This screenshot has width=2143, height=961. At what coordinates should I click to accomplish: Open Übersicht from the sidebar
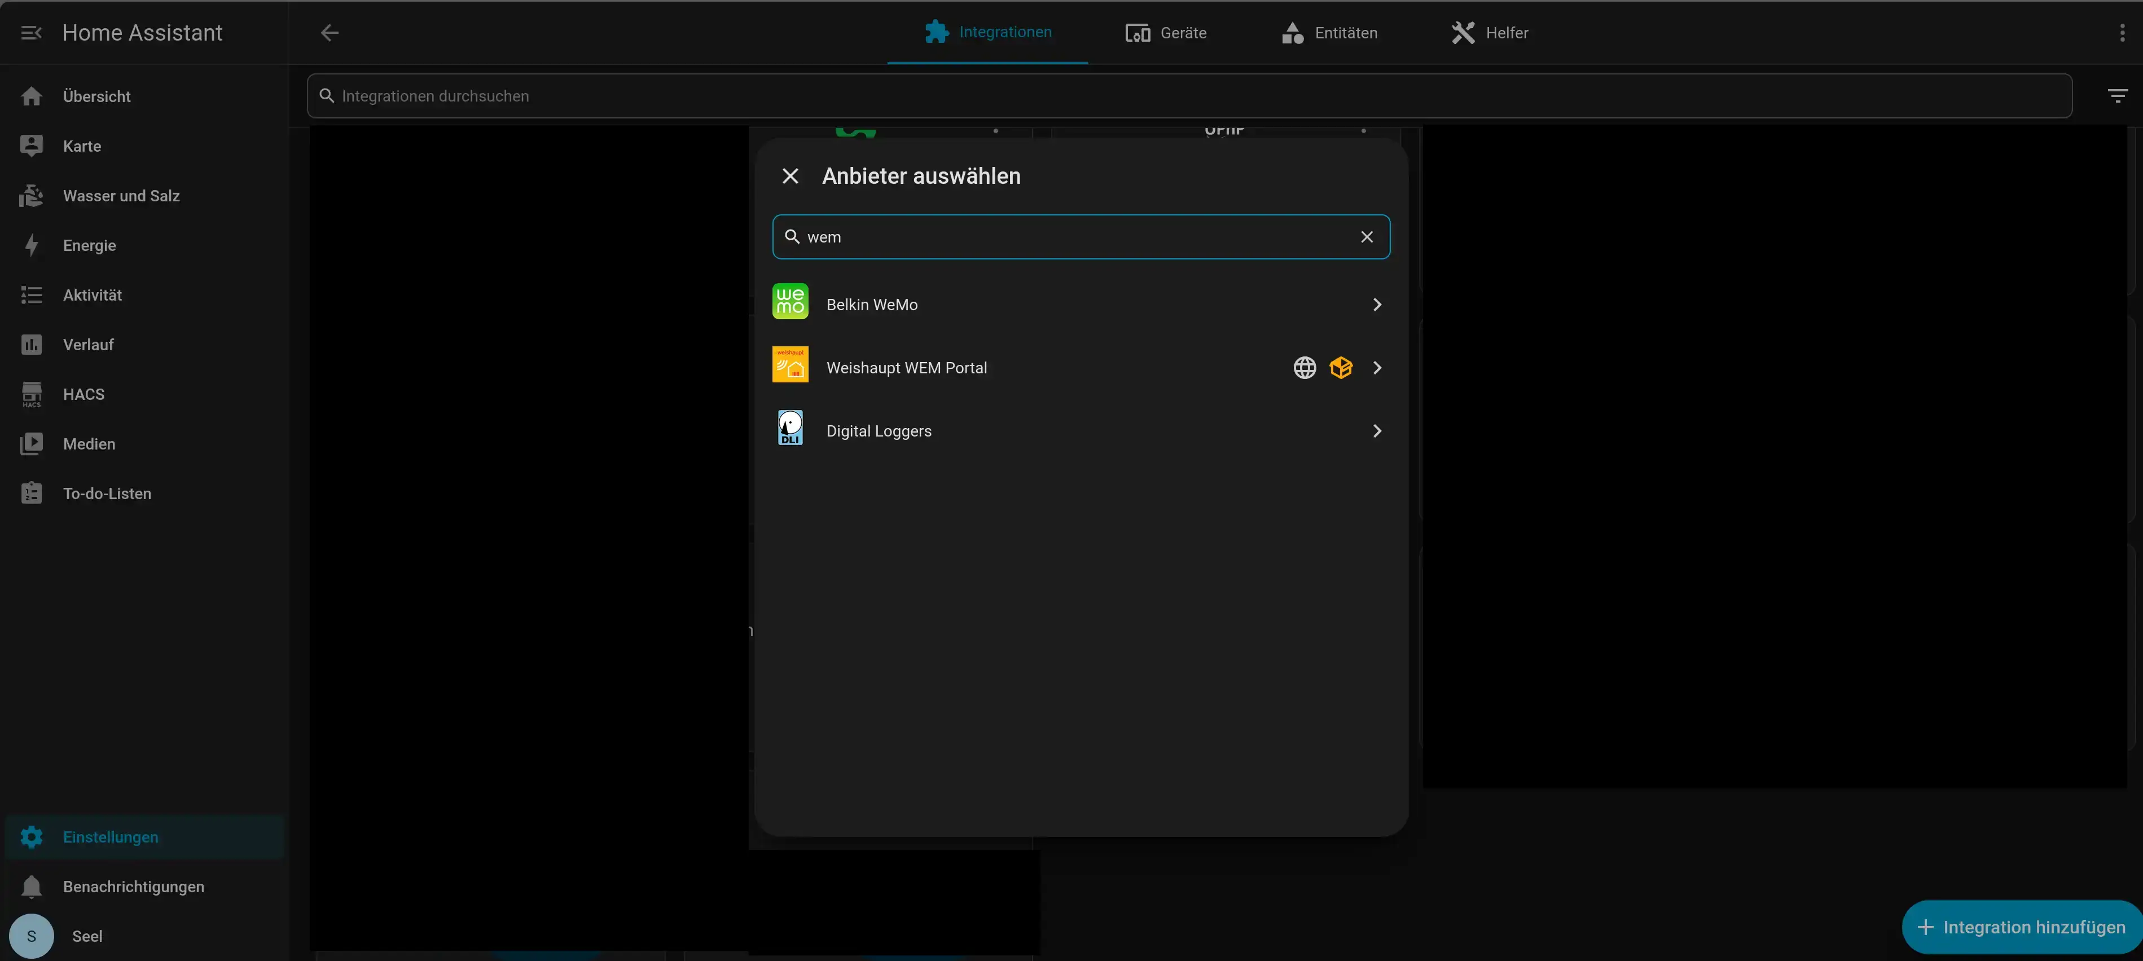[145, 96]
